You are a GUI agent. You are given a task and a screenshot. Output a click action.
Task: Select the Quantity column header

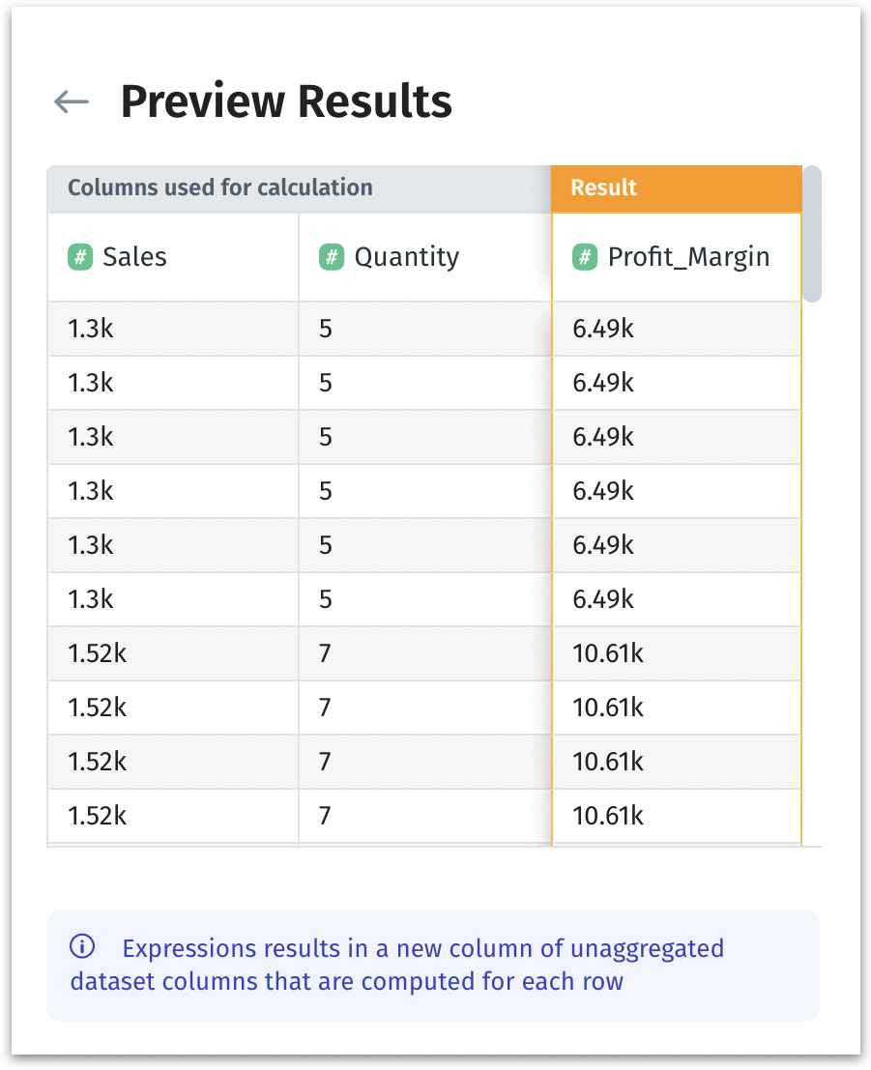(x=406, y=257)
